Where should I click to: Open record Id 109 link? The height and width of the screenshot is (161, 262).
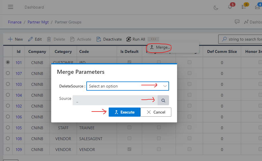19,150
